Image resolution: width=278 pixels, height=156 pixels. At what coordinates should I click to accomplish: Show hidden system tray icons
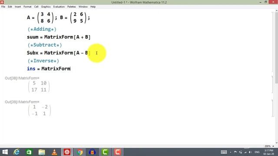[x=231, y=152]
